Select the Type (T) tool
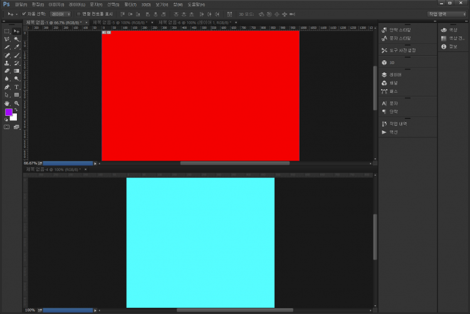 tap(17, 87)
